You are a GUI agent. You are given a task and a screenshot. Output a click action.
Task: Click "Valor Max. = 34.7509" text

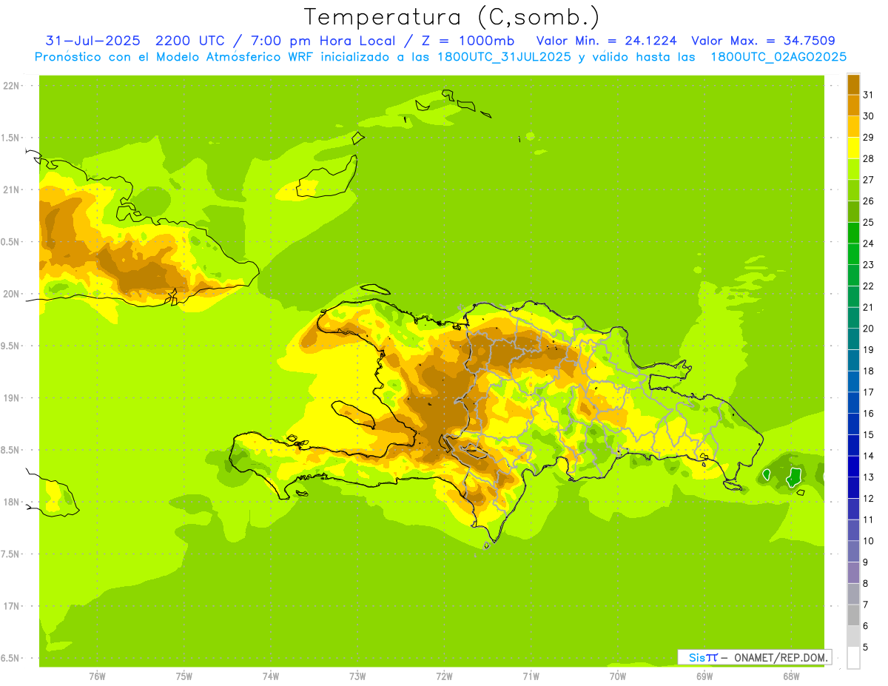tap(763, 41)
